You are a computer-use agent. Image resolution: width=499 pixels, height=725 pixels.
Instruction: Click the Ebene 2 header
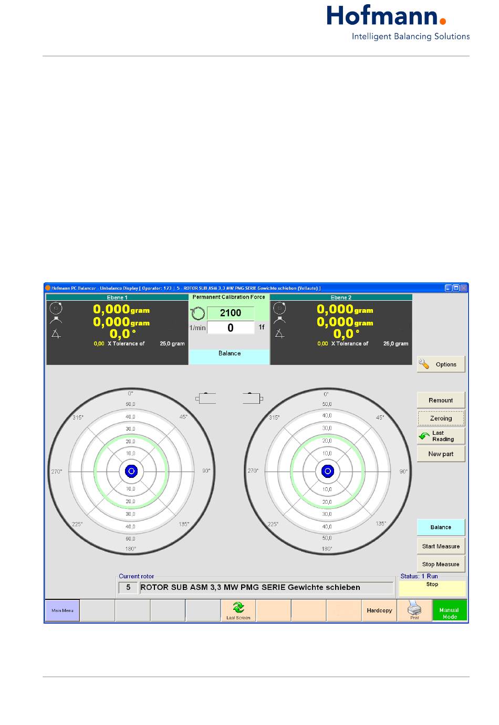pos(341,297)
